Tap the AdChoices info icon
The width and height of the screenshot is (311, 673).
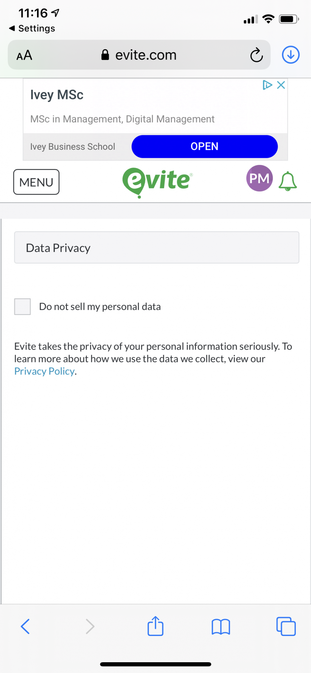point(267,85)
